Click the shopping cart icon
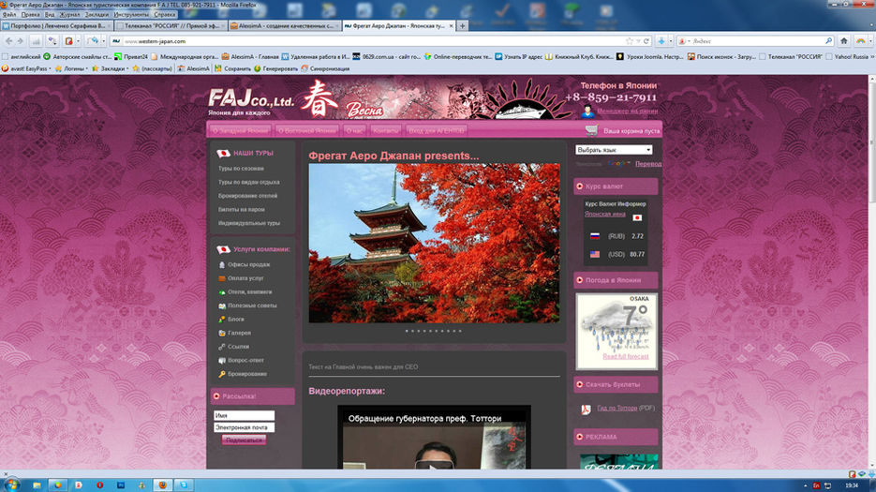 click(x=591, y=130)
